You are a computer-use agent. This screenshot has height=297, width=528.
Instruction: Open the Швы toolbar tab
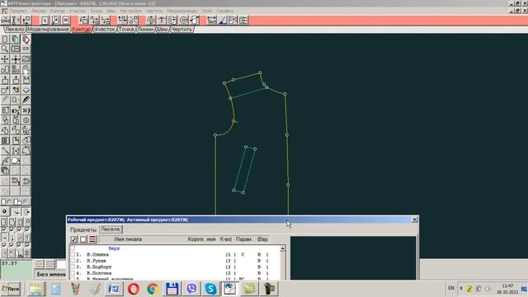(x=162, y=30)
